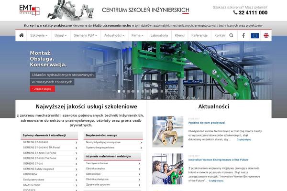Open the Laboratoria menu item
Viewport: 287px width, 191px height.
click(159, 35)
